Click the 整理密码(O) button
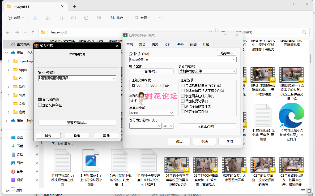315x196 pixels. (x=77, y=122)
